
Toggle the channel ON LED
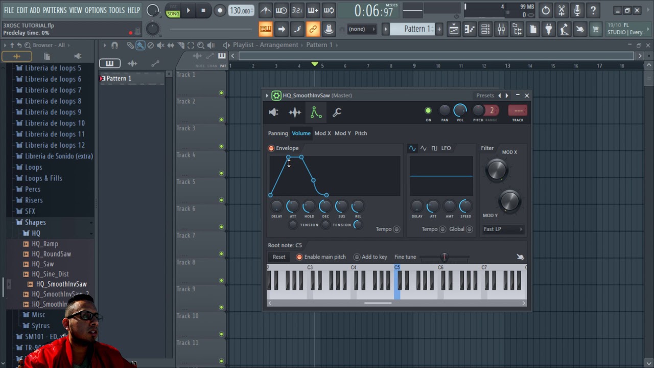[428, 110]
